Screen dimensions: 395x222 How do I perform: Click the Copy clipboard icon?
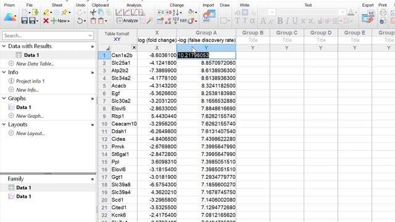coord(101,12)
